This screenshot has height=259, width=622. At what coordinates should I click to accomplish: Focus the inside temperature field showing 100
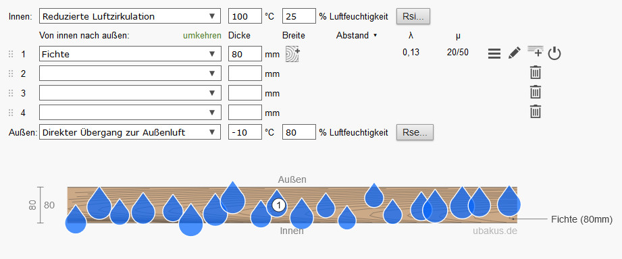(x=245, y=16)
